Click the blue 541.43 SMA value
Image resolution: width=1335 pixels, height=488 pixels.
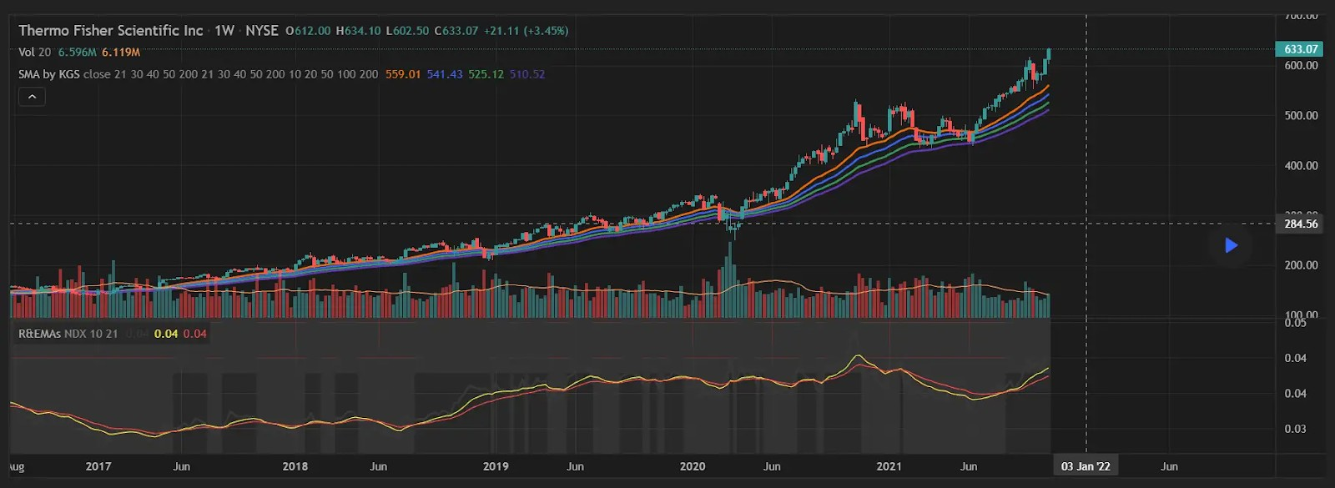click(x=444, y=74)
